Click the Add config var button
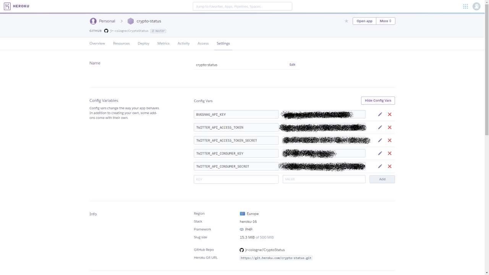The height and width of the screenshot is (275, 489). tap(382, 179)
